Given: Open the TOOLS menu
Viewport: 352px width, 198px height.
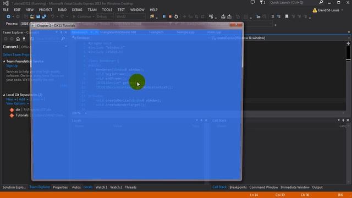Looking at the screenshot, I should 107,10.
